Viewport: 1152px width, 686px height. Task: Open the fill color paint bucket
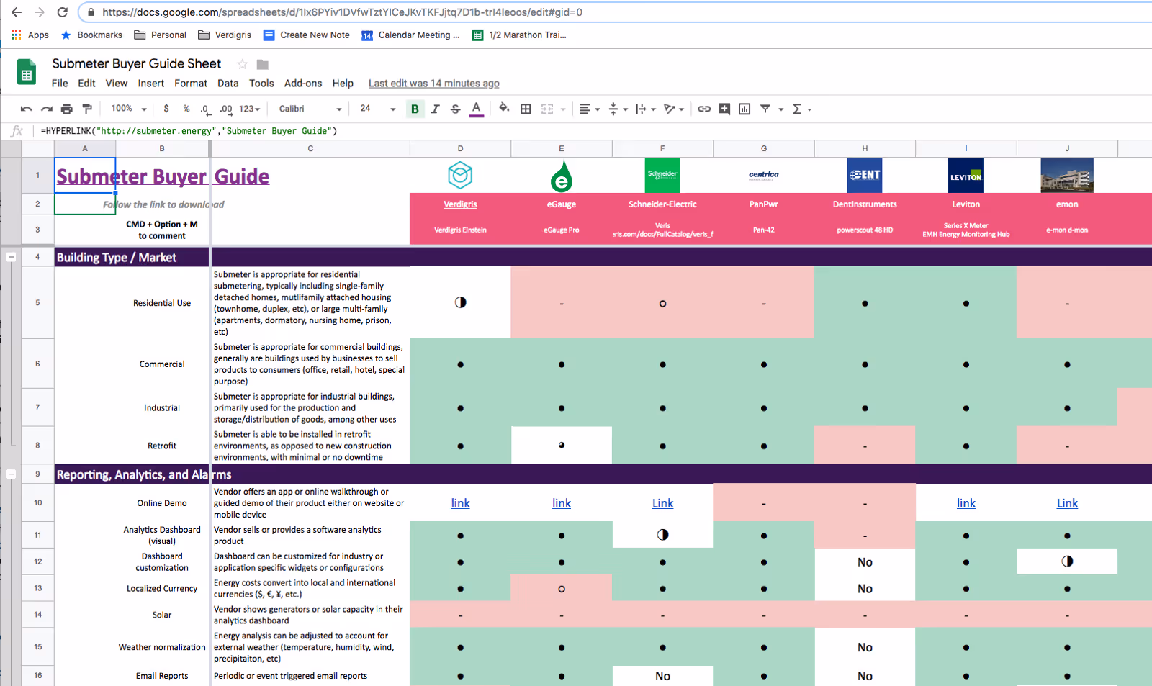point(504,109)
